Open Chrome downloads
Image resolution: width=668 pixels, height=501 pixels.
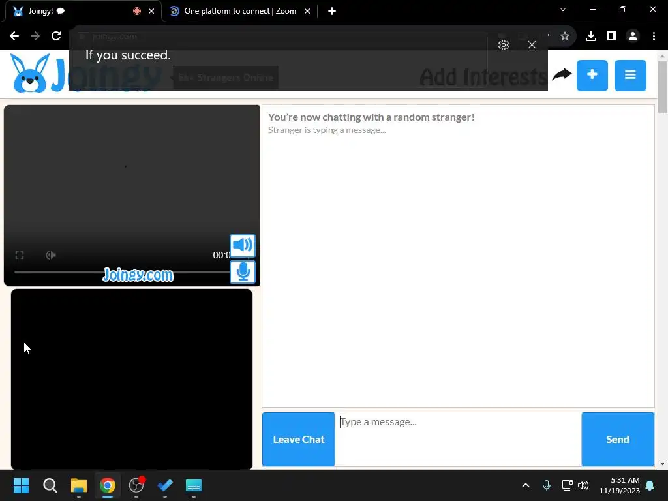(591, 36)
